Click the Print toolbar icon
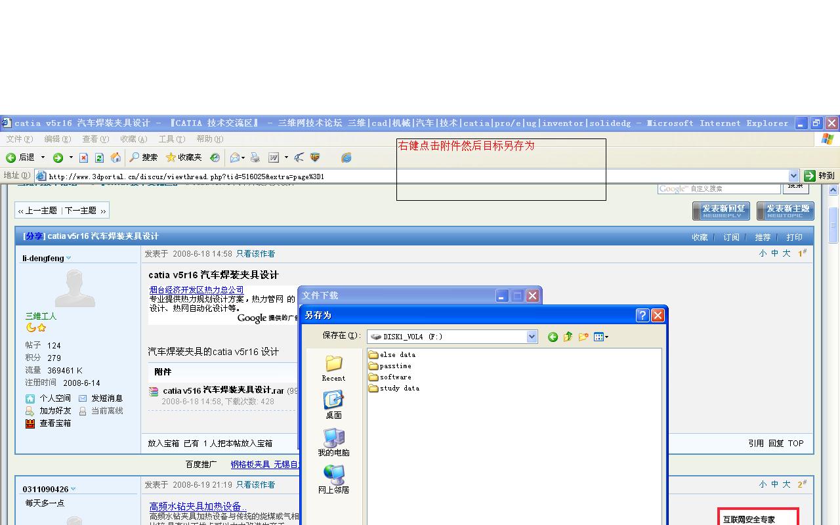 pyautogui.click(x=255, y=157)
